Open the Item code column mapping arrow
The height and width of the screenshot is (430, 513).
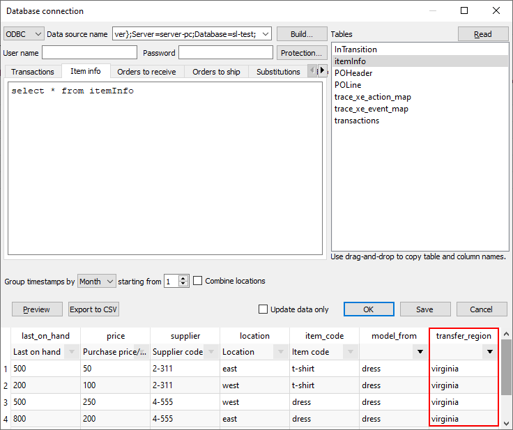(x=350, y=353)
